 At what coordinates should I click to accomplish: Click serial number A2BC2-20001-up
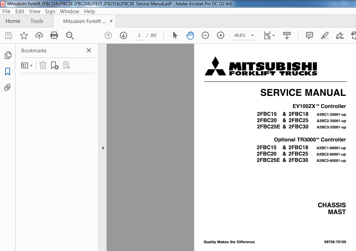(x=331, y=121)
